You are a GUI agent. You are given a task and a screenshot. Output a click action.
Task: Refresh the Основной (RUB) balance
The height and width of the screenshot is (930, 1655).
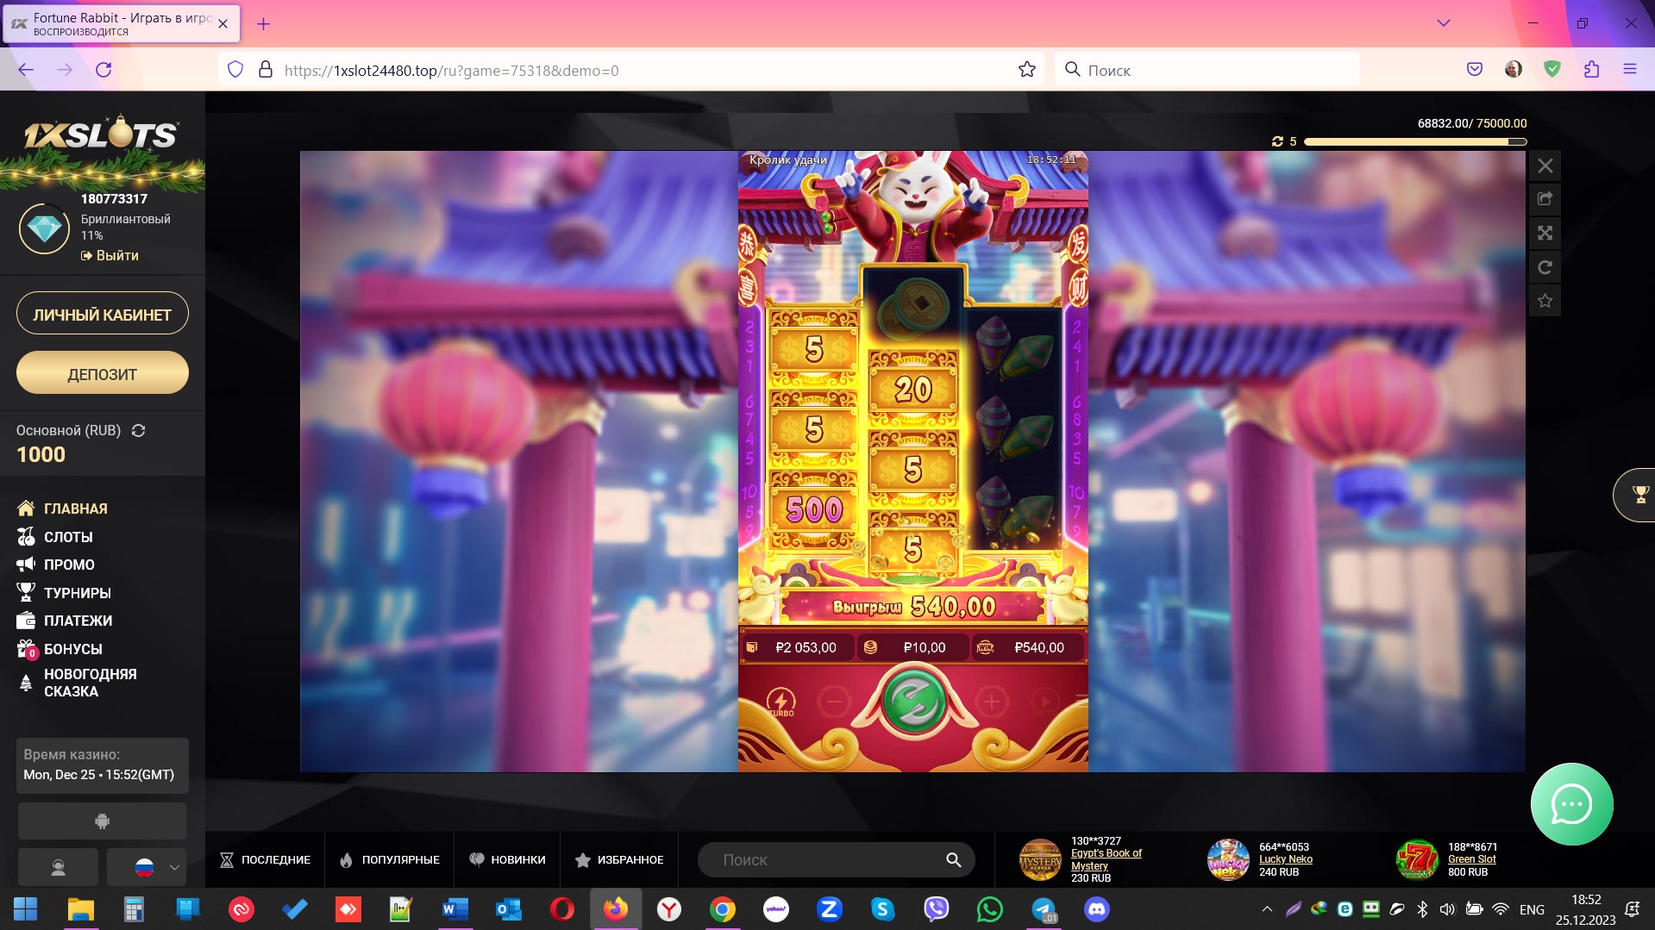pos(138,431)
